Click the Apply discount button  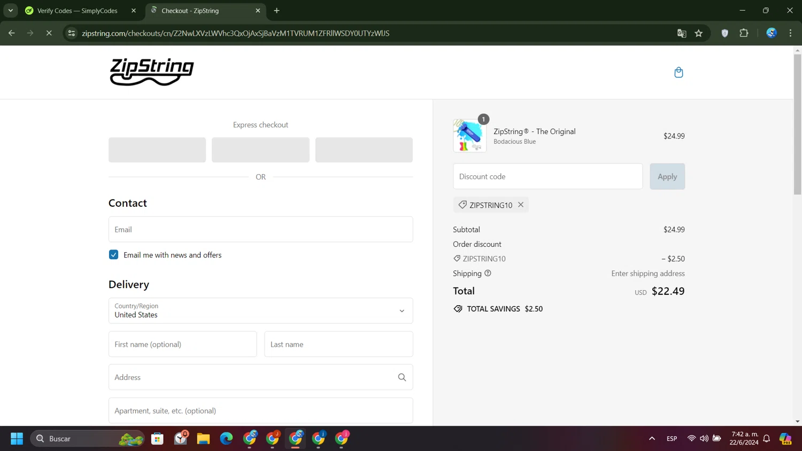[667, 176]
